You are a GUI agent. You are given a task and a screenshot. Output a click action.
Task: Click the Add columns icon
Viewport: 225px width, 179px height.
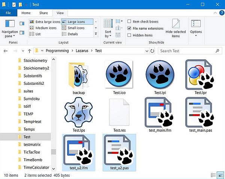click(x=119, y=28)
